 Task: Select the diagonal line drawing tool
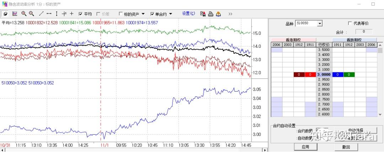[41, 14]
